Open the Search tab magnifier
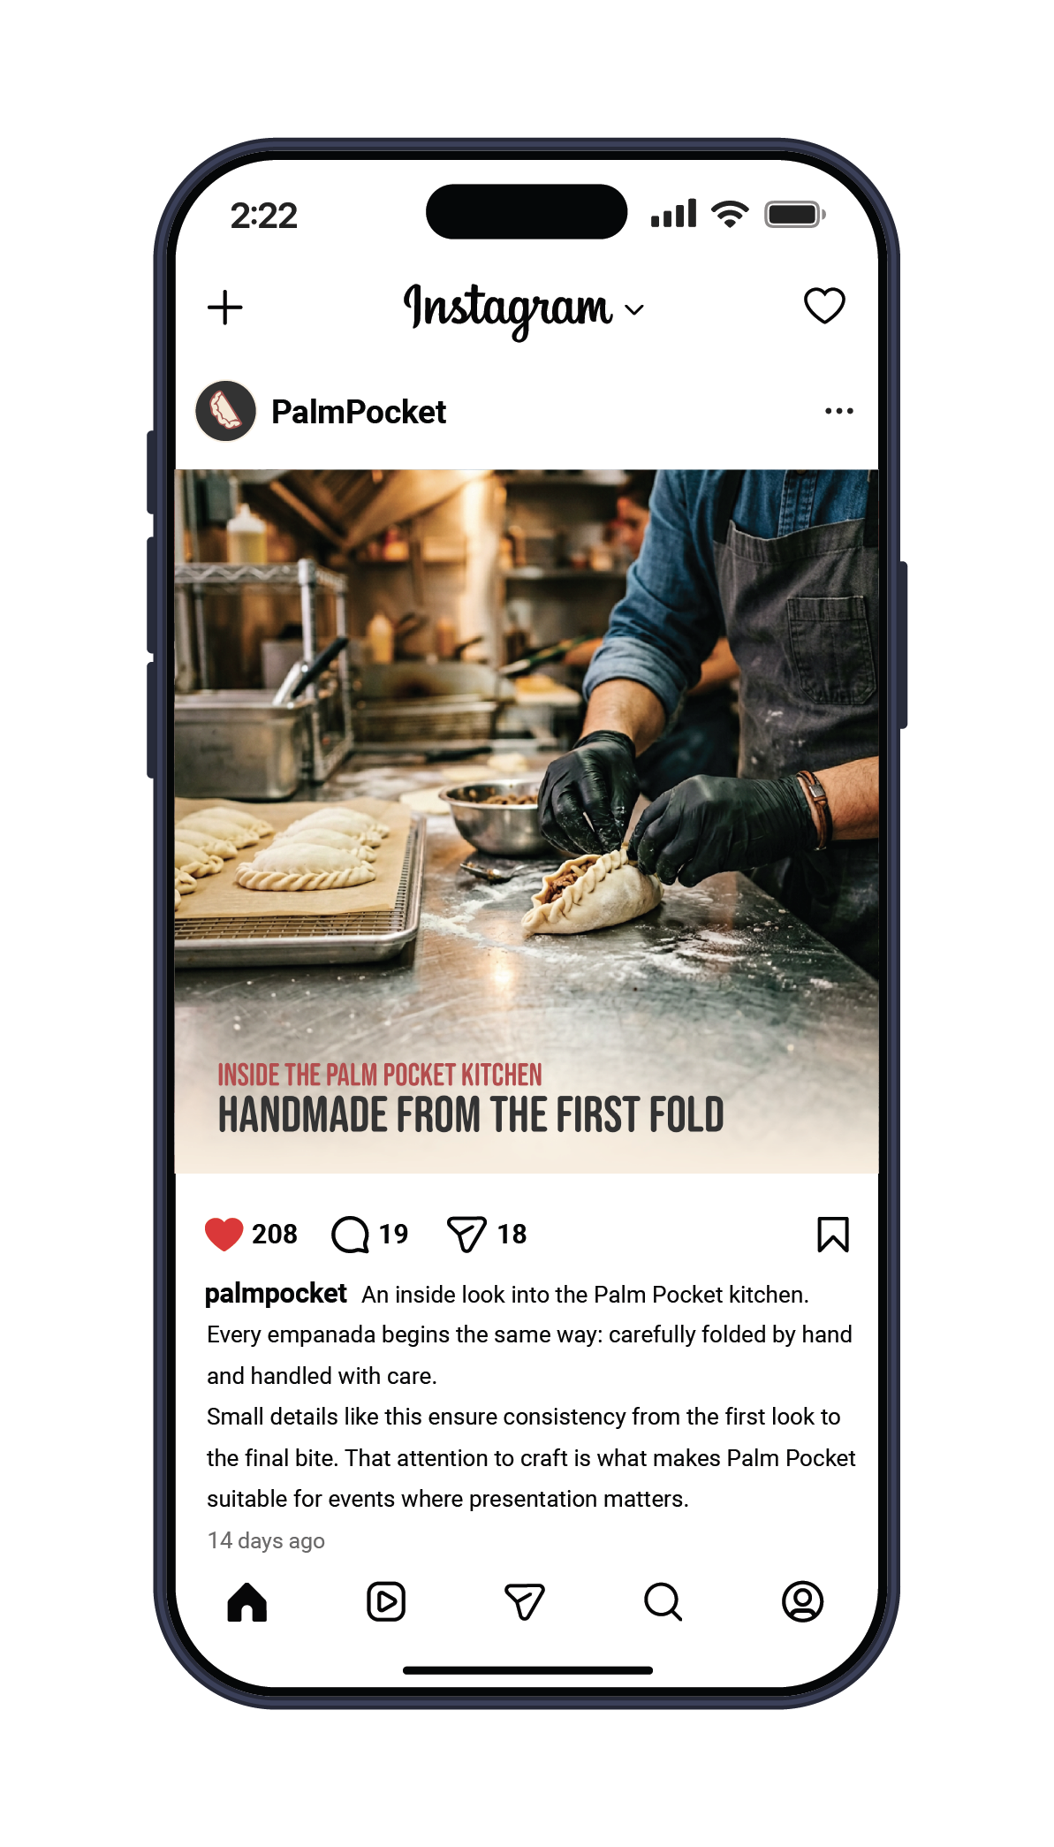 (x=663, y=1601)
